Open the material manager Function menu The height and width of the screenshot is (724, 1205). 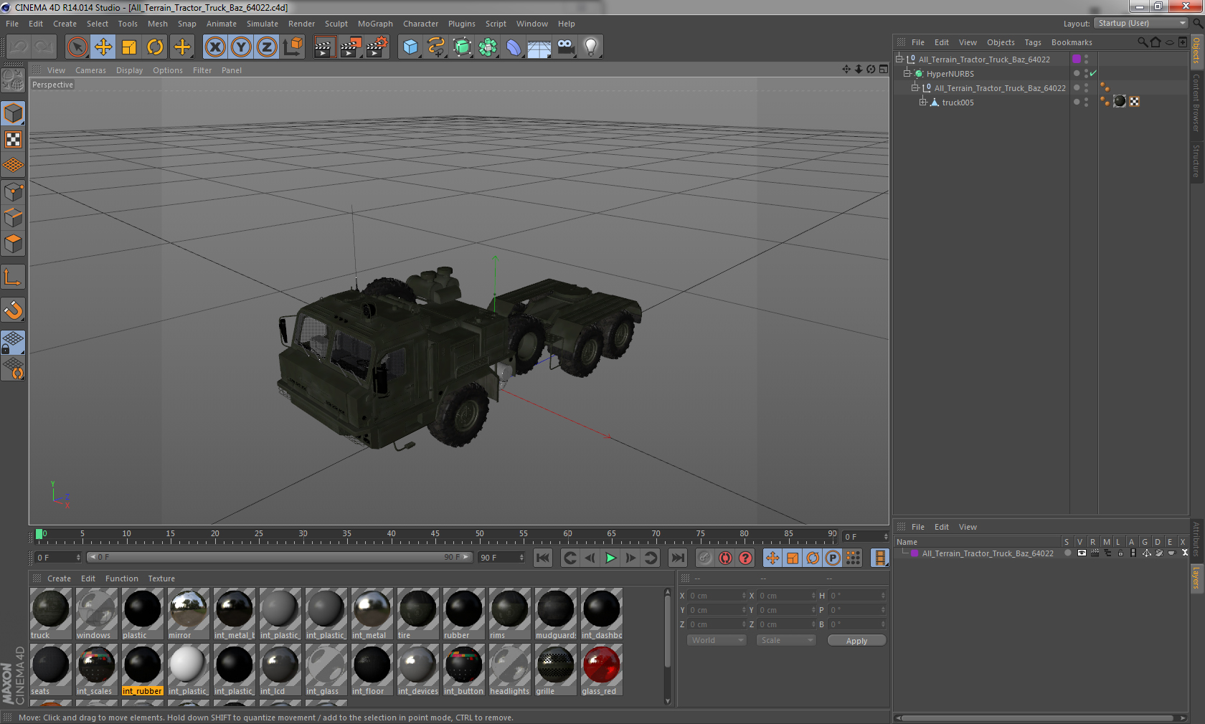121,578
